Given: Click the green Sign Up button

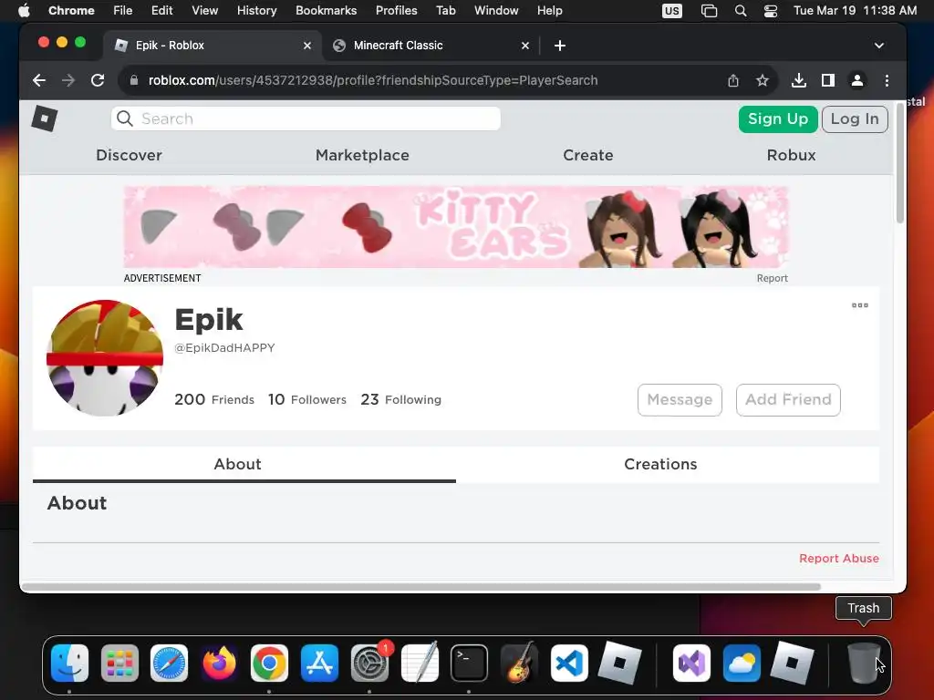Looking at the screenshot, I should click(x=778, y=119).
